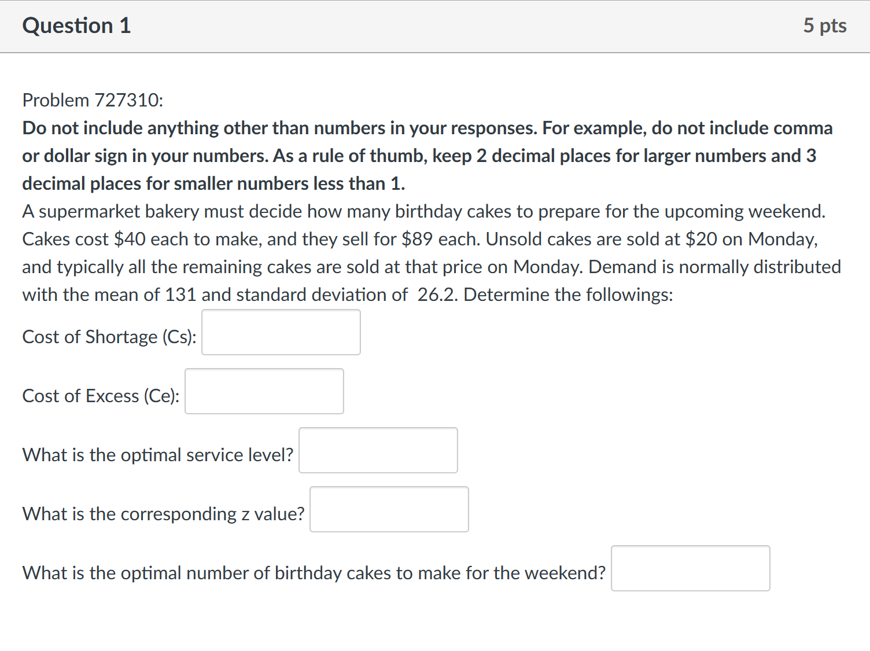
Task: Select the Cost of Shortage label text
Action: coord(109,337)
